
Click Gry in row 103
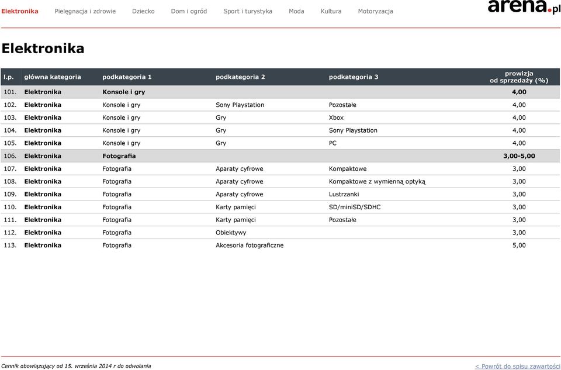(x=221, y=117)
